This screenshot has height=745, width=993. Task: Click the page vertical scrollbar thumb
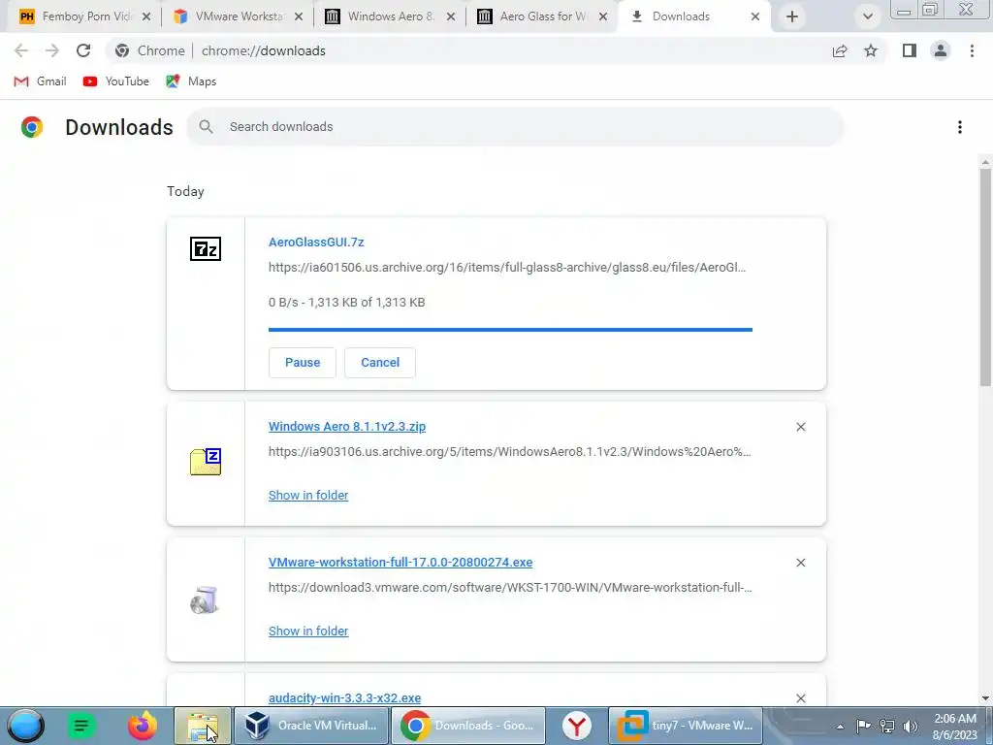[985, 276]
